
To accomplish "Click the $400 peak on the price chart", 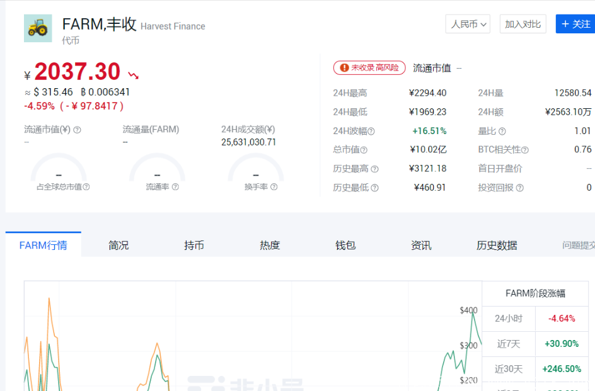I will 473,313.
